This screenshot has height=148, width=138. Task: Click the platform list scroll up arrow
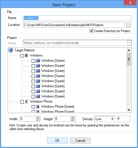coord(129,50)
